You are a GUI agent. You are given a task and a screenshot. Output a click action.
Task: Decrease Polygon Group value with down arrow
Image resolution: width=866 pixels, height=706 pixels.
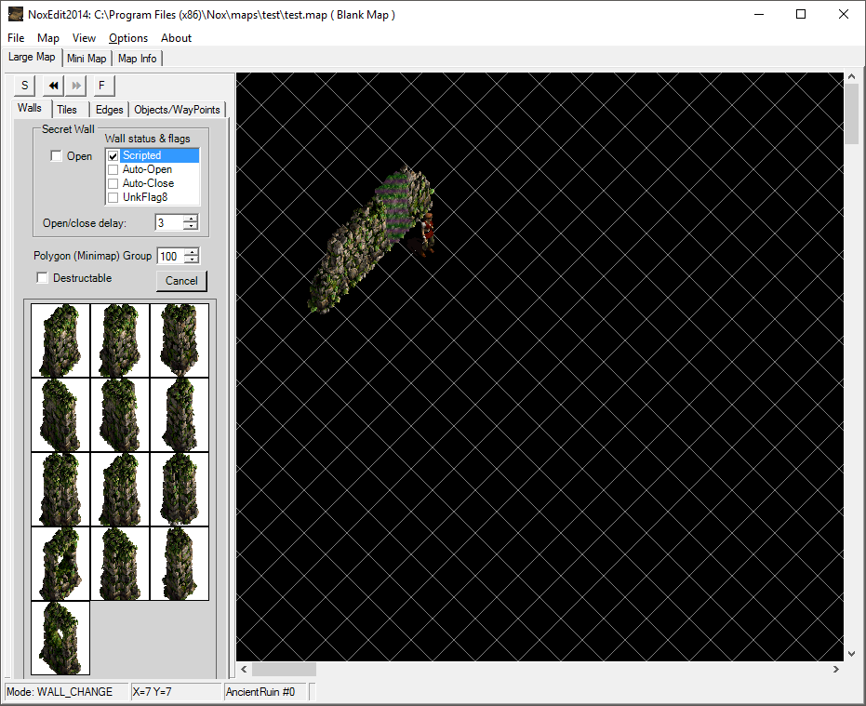point(192,260)
